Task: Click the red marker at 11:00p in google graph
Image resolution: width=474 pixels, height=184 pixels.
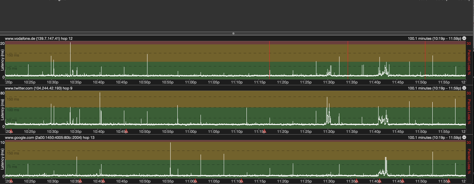Action: pos(195,181)
